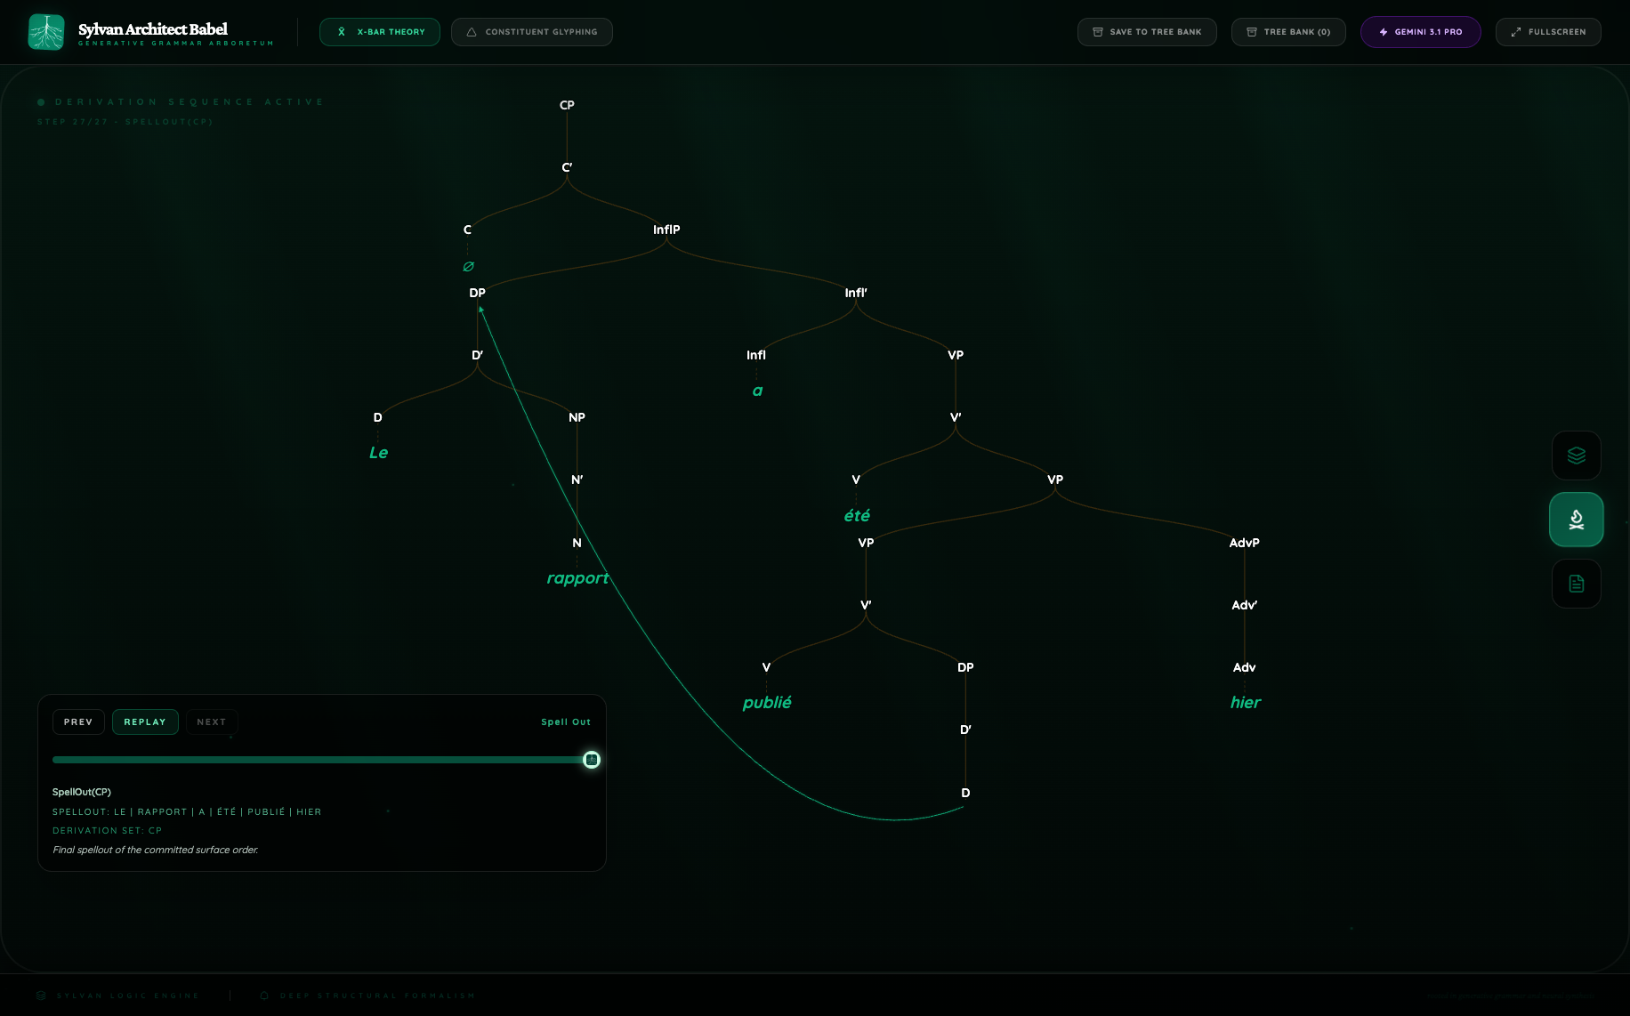Image resolution: width=1630 pixels, height=1016 pixels.
Task: Toggle X-Bar Theory mode off
Action: [380, 31]
